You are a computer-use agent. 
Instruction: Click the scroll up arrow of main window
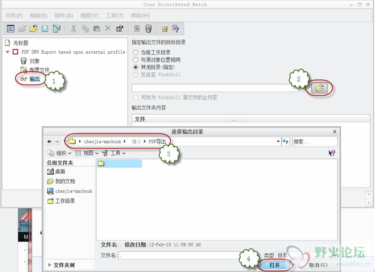pyautogui.click(x=369, y=195)
